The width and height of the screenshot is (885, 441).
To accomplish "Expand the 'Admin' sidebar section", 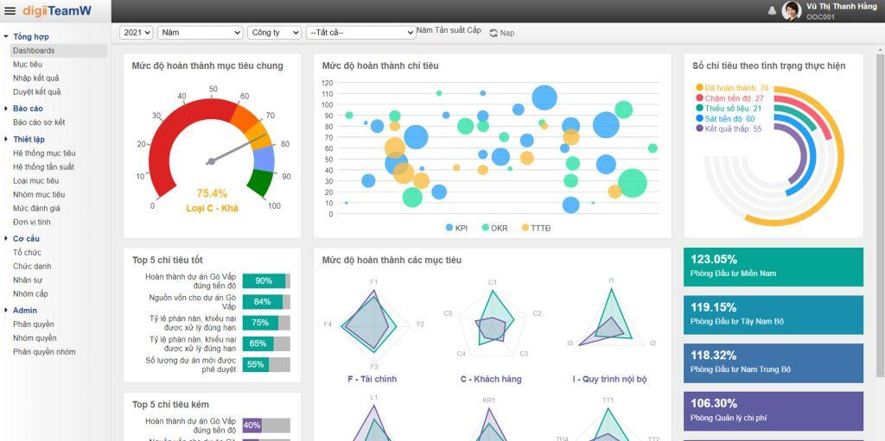I will pos(6,310).
